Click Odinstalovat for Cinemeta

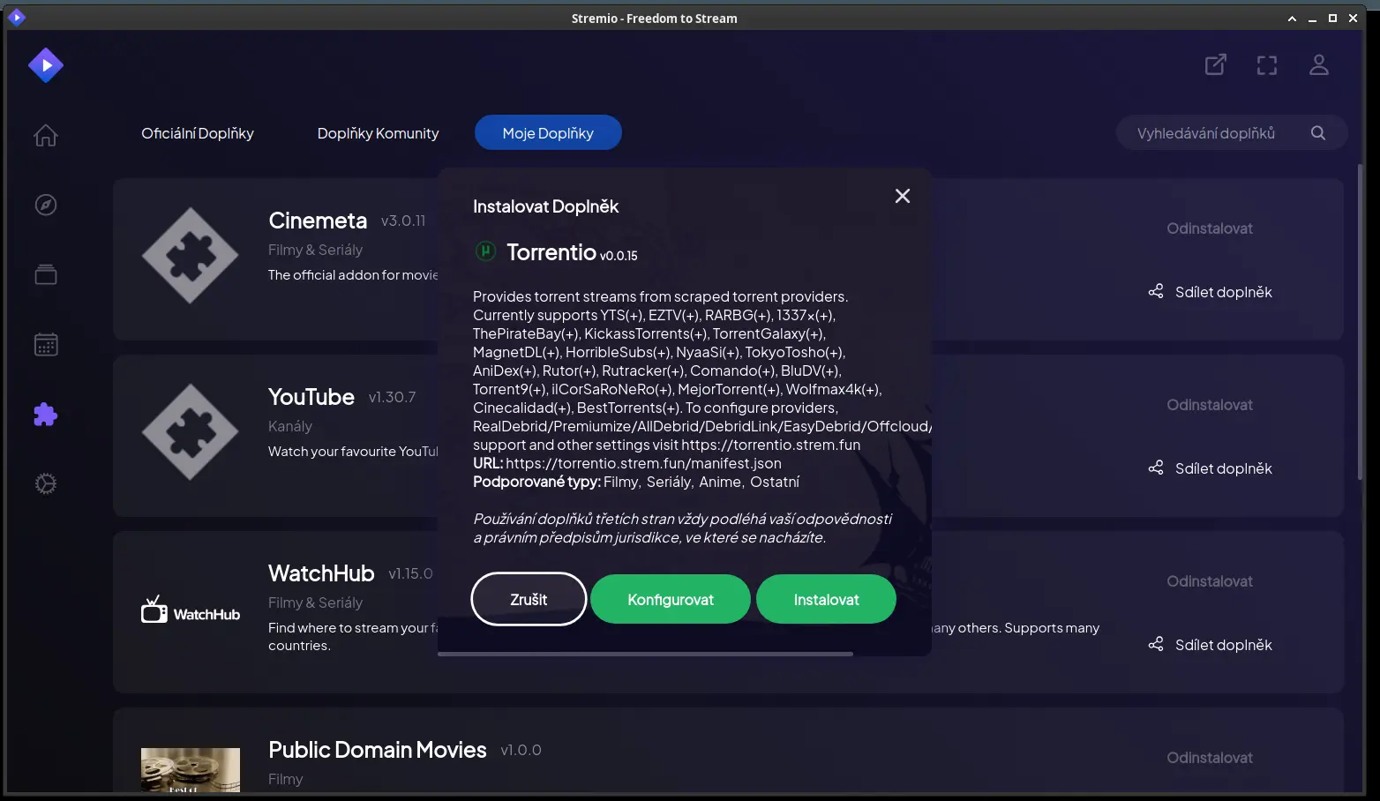pyautogui.click(x=1210, y=228)
